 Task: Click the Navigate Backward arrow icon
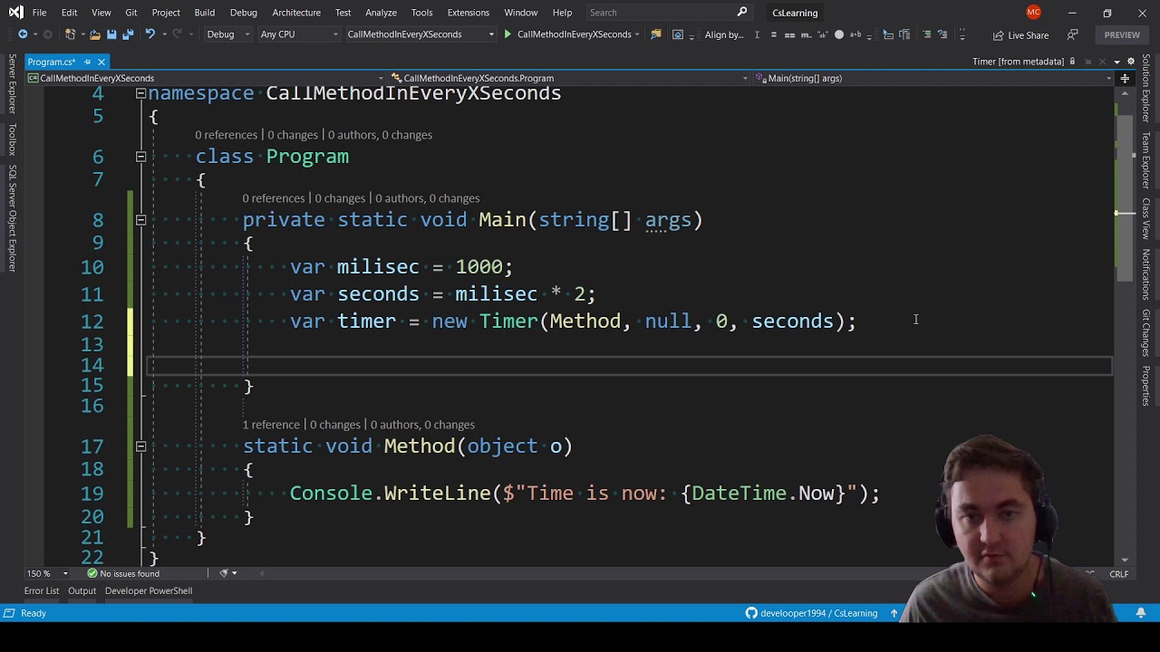(x=23, y=34)
